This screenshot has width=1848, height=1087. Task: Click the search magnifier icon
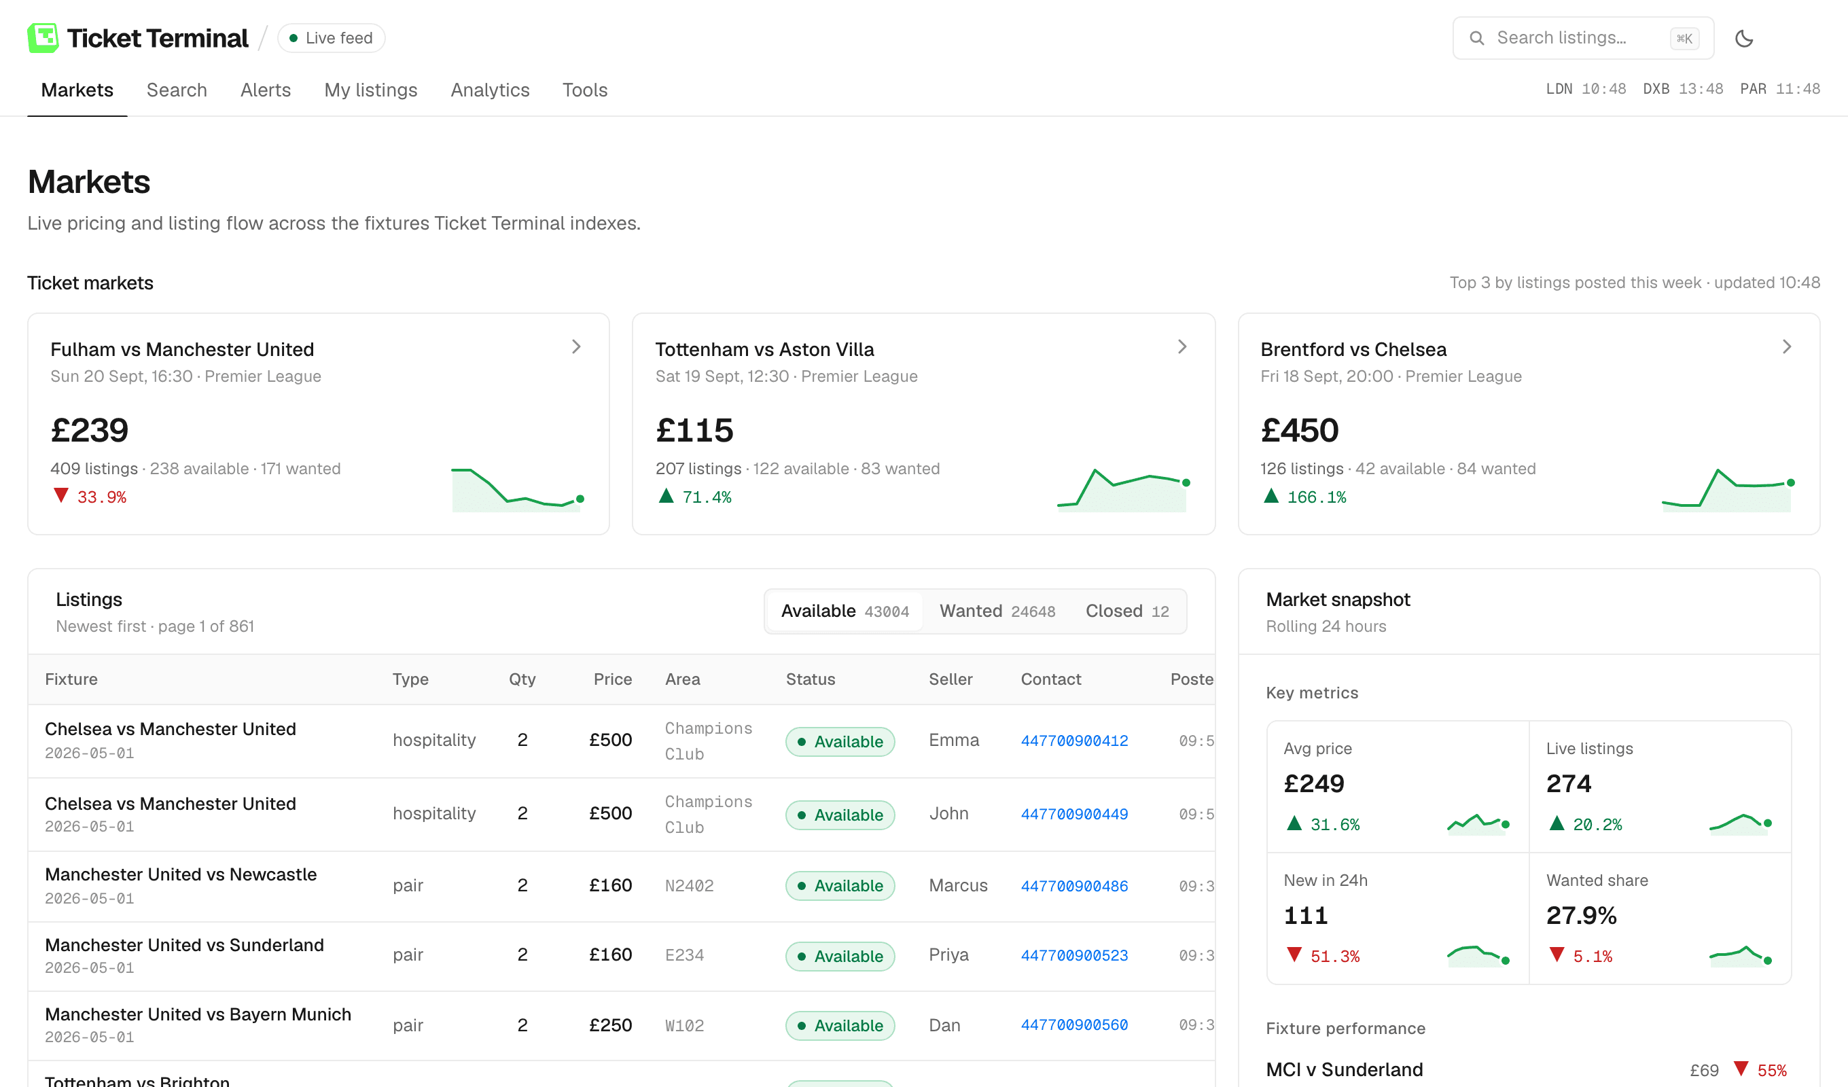1477,38
